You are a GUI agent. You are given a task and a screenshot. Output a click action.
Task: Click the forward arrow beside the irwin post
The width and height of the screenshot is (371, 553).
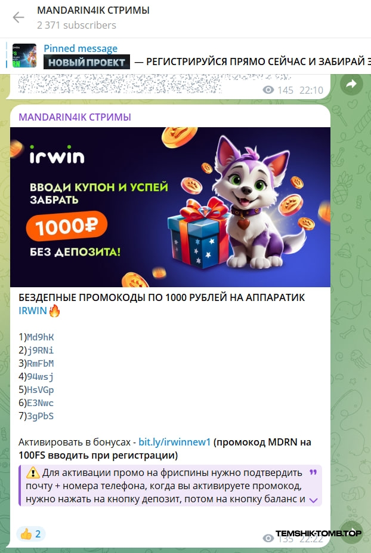tap(351, 533)
